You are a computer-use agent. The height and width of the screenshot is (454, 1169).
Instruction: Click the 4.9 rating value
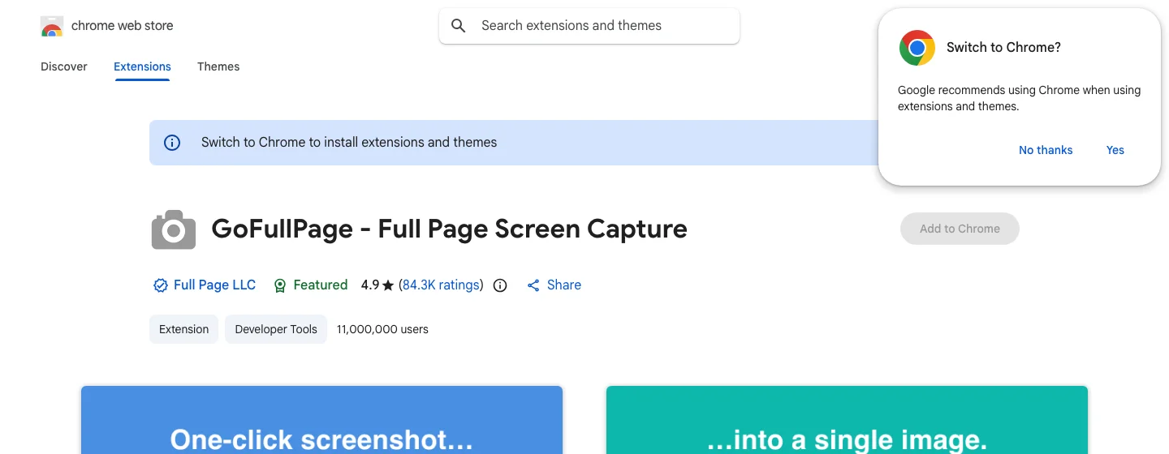click(370, 285)
